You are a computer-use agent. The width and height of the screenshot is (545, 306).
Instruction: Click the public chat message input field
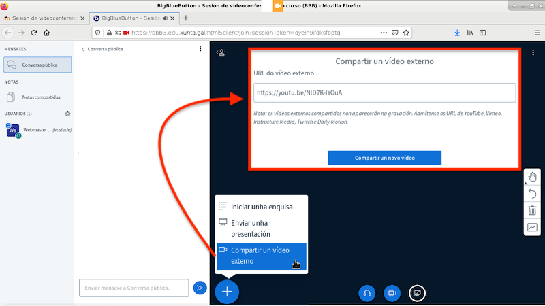[x=134, y=288]
